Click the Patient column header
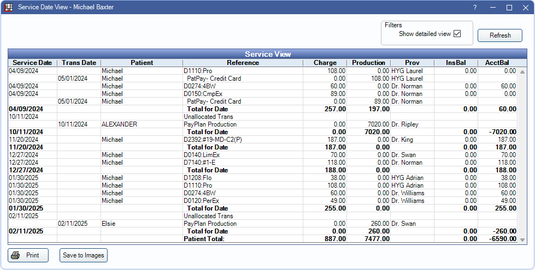Screen dimensions: 535x270 [142, 63]
